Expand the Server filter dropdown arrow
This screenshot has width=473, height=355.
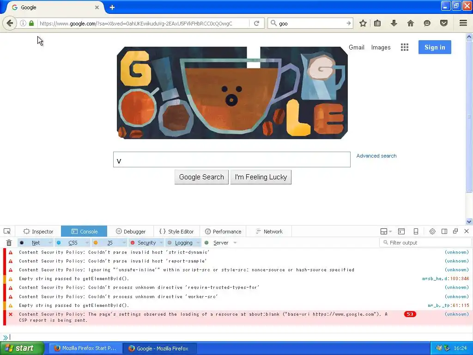(x=235, y=243)
